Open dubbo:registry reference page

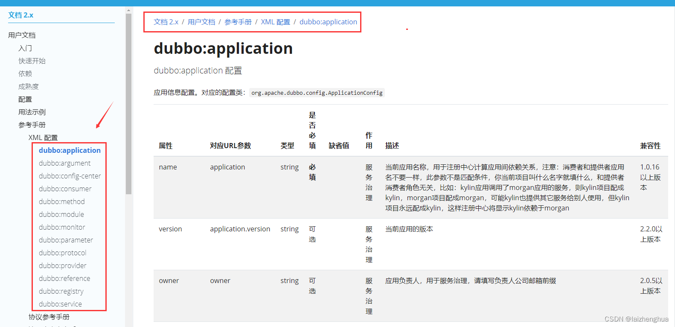coord(61,291)
